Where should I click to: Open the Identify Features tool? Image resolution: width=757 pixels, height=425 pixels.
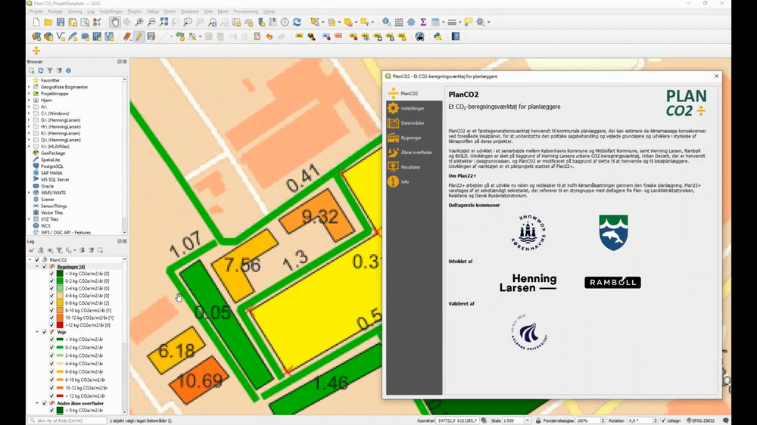[x=387, y=22]
